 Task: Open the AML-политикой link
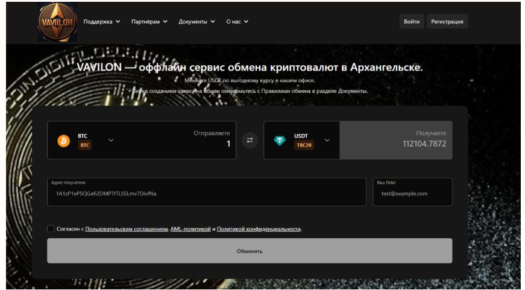[190, 229]
